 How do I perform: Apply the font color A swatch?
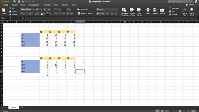point(48,13)
